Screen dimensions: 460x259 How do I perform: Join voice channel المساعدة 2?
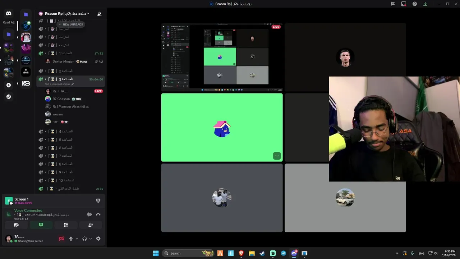tap(71, 71)
